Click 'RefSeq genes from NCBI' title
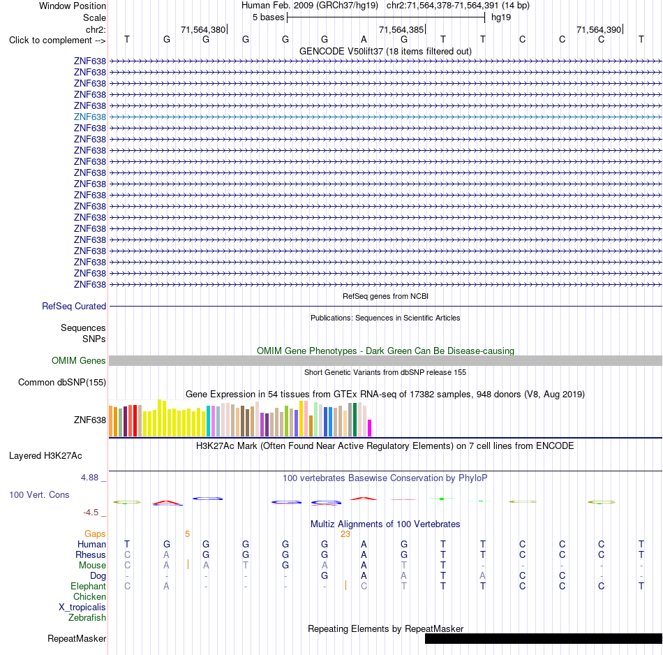This screenshot has height=655, width=663. pyautogui.click(x=385, y=296)
